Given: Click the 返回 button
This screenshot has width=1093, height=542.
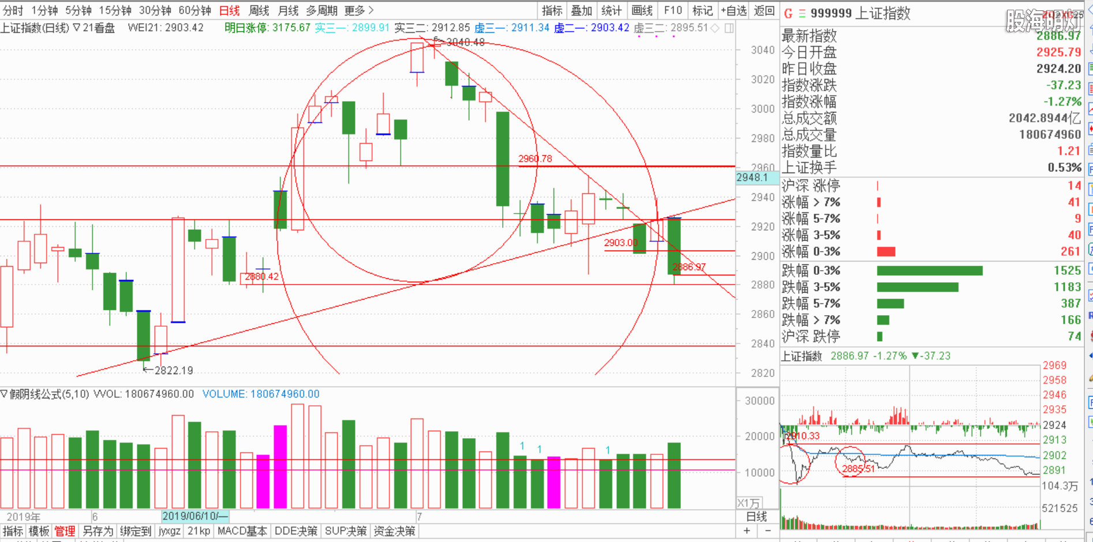Looking at the screenshot, I should click(x=764, y=10).
